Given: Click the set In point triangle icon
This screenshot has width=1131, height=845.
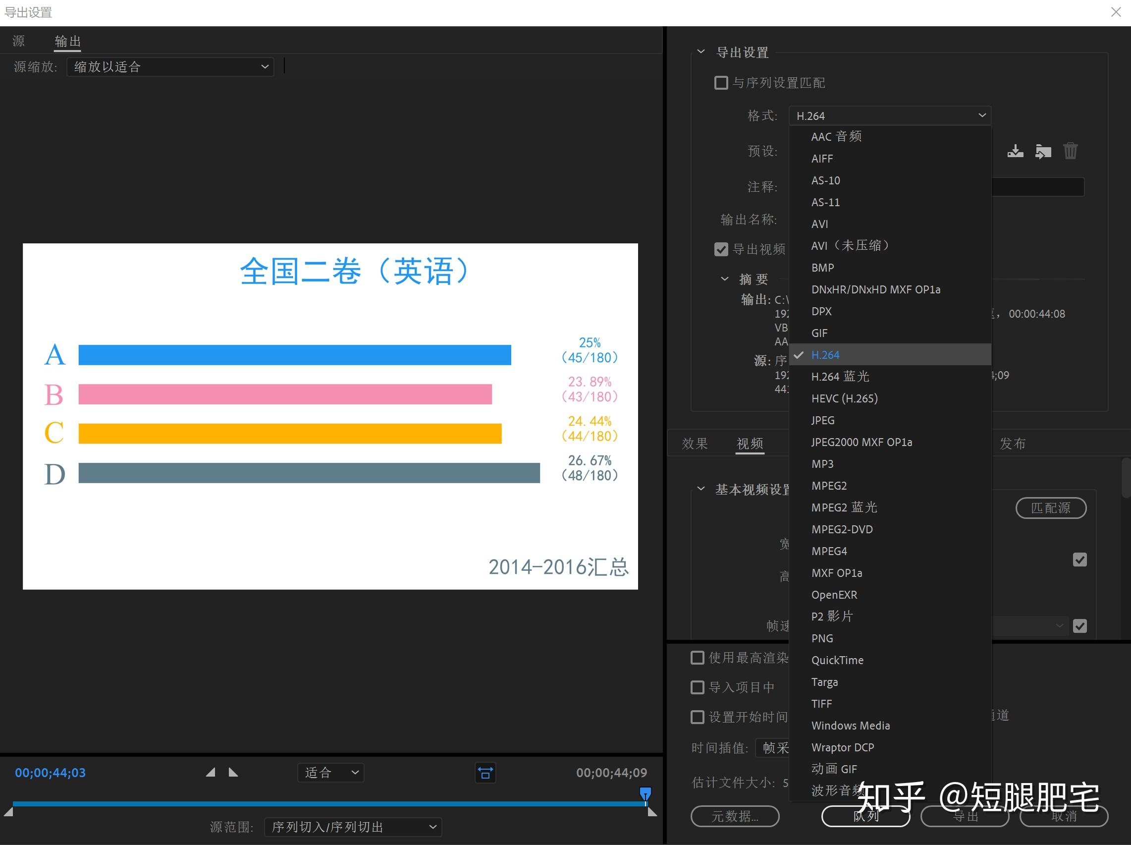Looking at the screenshot, I should [x=210, y=773].
